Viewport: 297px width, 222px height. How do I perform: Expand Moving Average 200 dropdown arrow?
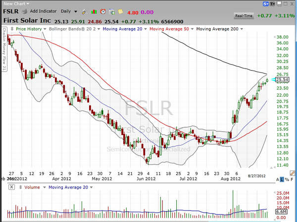point(242,29)
